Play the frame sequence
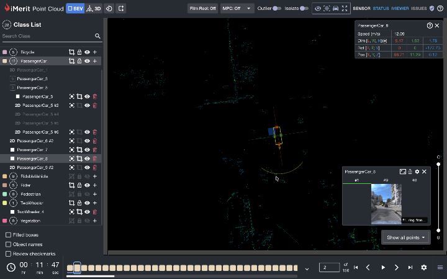 point(383,267)
